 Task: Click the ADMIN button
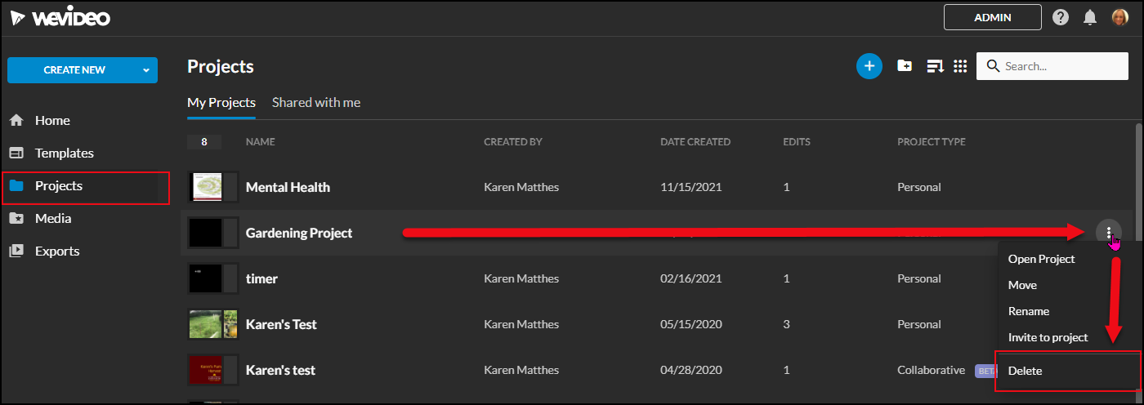click(x=993, y=17)
